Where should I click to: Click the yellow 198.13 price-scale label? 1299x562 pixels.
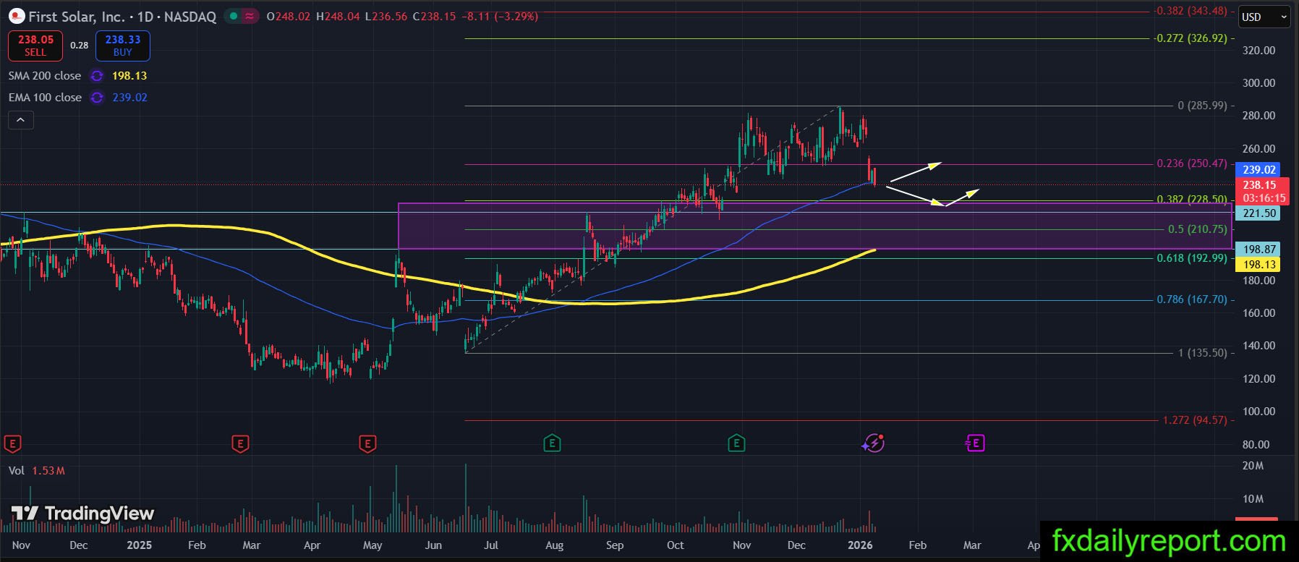tap(1258, 265)
